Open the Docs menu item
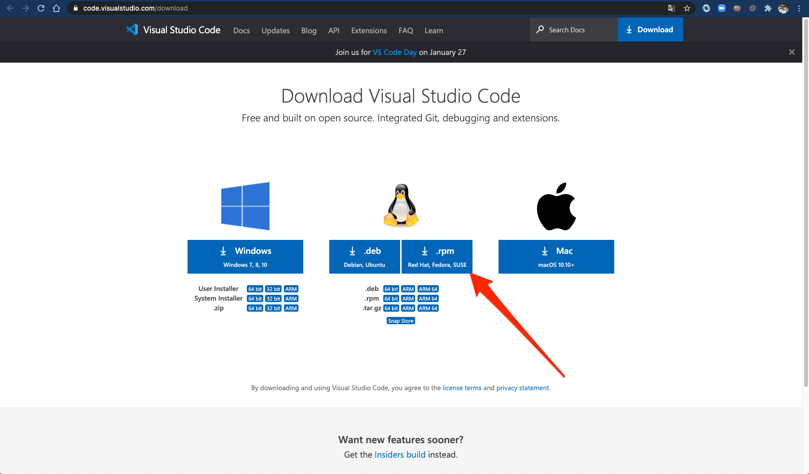This screenshot has width=809, height=474. 241,30
